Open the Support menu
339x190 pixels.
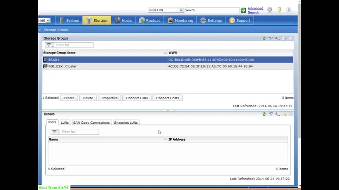(x=240, y=21)
